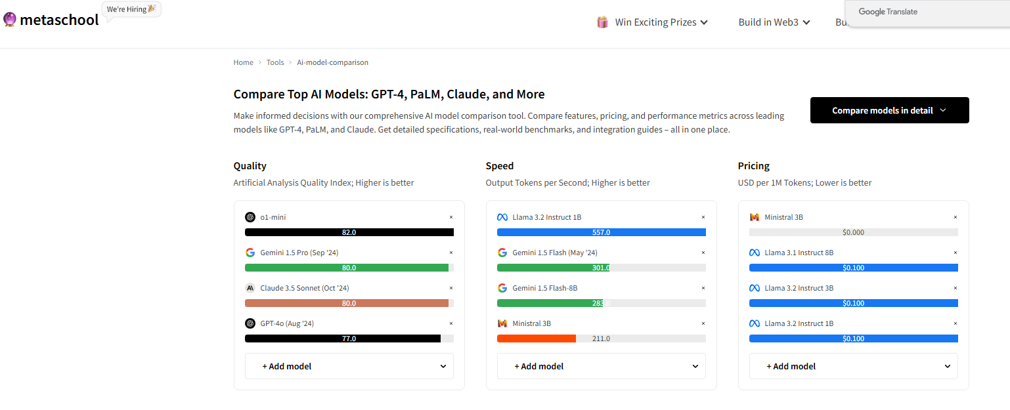This screenshot has width=1010, height=410.
Task: Click the metaschool logo
Action: point(51,20)
